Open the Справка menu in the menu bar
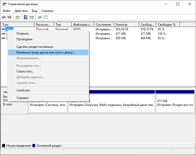Screen dimensions: 196x155 click(x=47, y=11)
